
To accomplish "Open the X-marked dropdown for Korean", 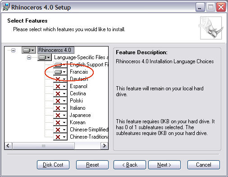I will click(60, 122).
